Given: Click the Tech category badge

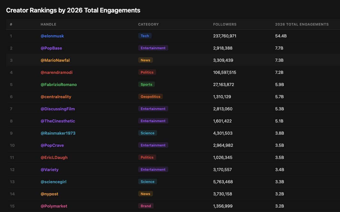Looking at the screenshot, I should click(145, 36).
